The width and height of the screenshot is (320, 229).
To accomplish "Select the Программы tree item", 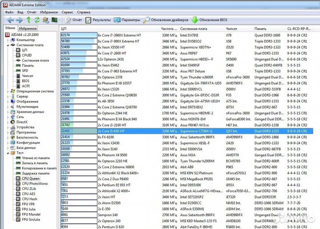I will click(23, 132).
